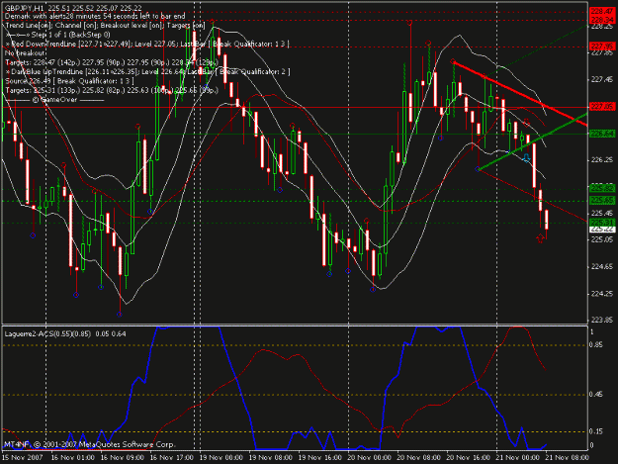Click 227.45 on the price scale
This screenshot has height=464, width=618.
[x=602, y=79]
